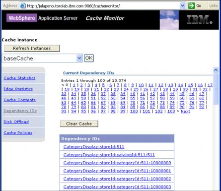Open categoryId:511:10000003 dependency link

[117, 187]
